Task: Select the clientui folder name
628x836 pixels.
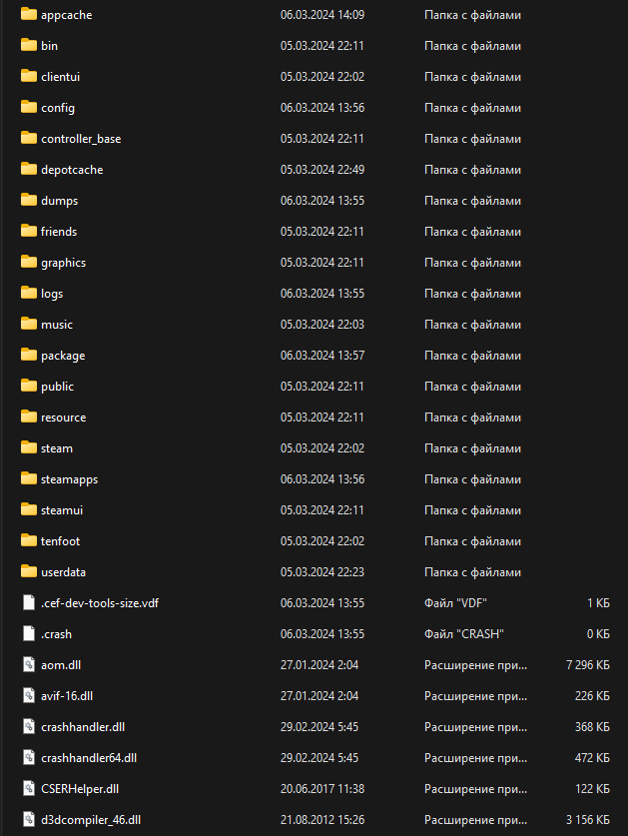Action: [60, 77]
